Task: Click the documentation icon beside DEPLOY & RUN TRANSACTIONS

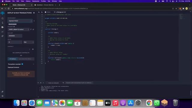Action: point(34,13)
